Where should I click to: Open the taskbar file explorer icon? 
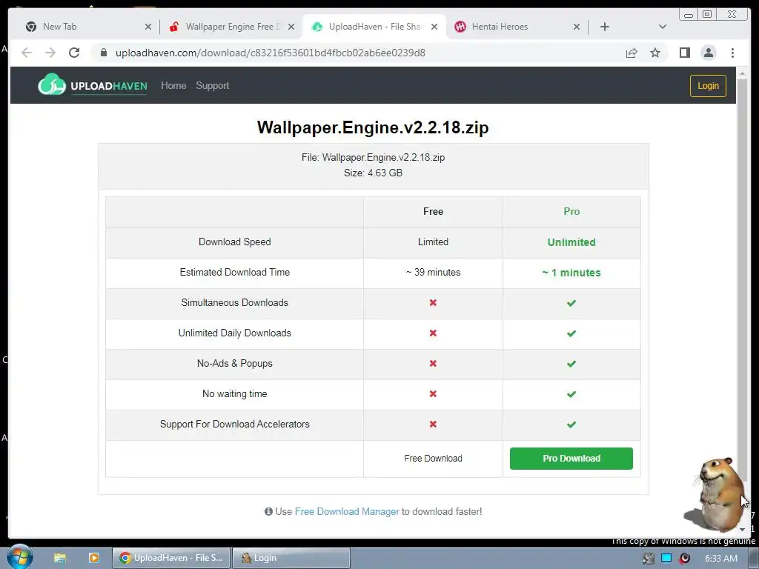click(x=59, y=558)
